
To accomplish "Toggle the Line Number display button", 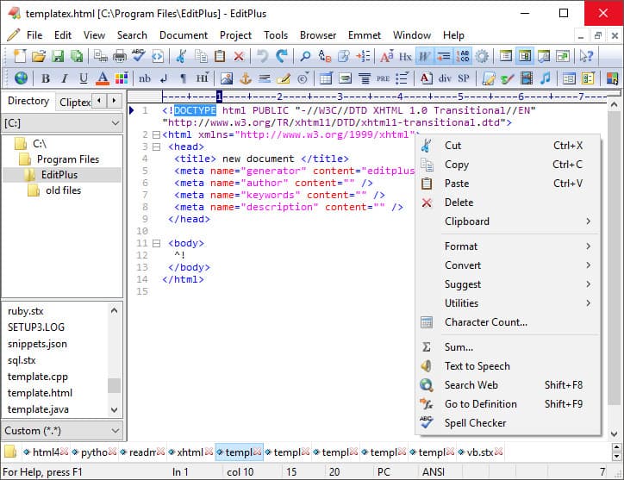I will click(463, 56).
